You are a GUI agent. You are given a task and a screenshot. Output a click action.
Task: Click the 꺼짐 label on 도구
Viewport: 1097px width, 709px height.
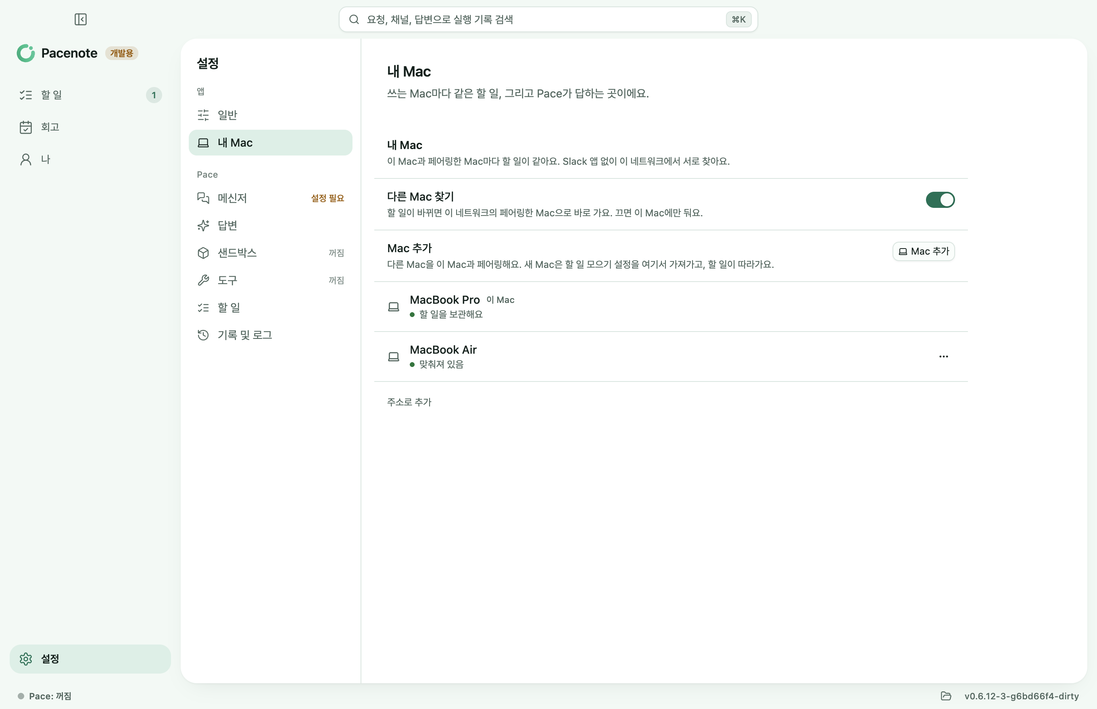pos(336,280)
